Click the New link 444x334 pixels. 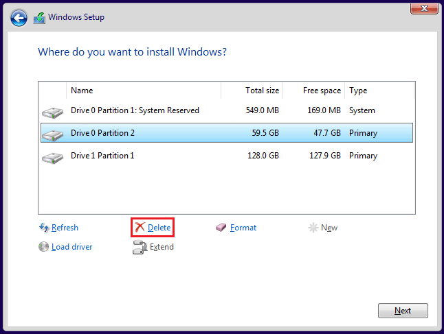coord(329,228)
